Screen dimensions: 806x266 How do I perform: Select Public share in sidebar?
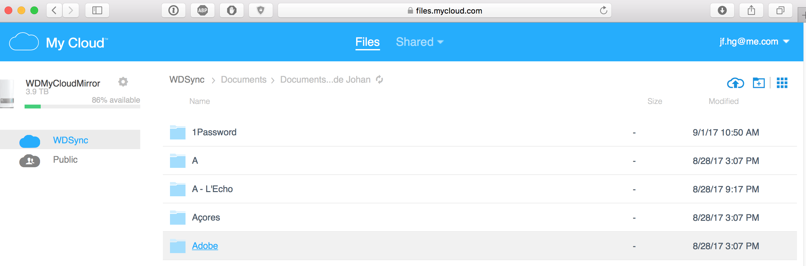(65, 160)
